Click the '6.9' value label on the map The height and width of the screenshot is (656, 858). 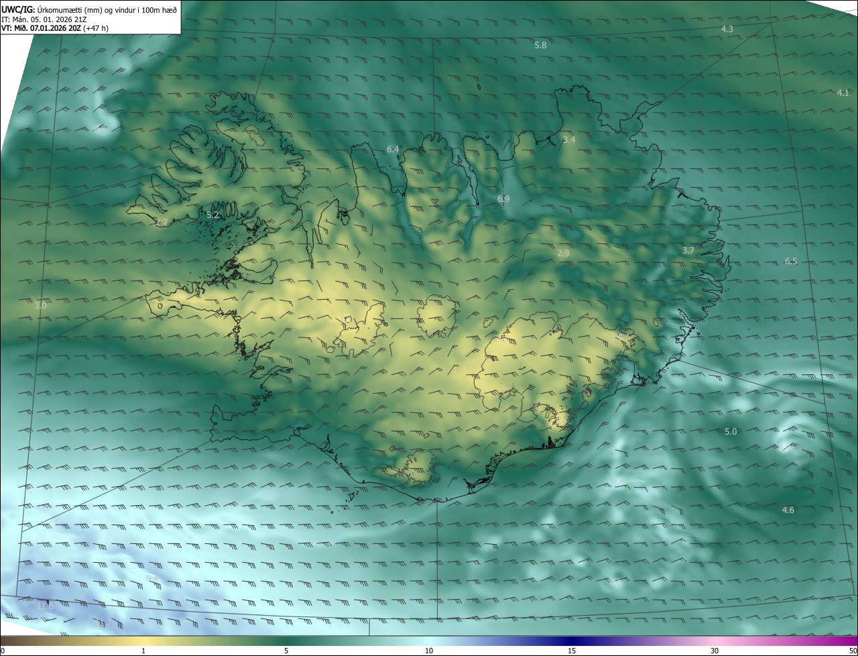503,199
